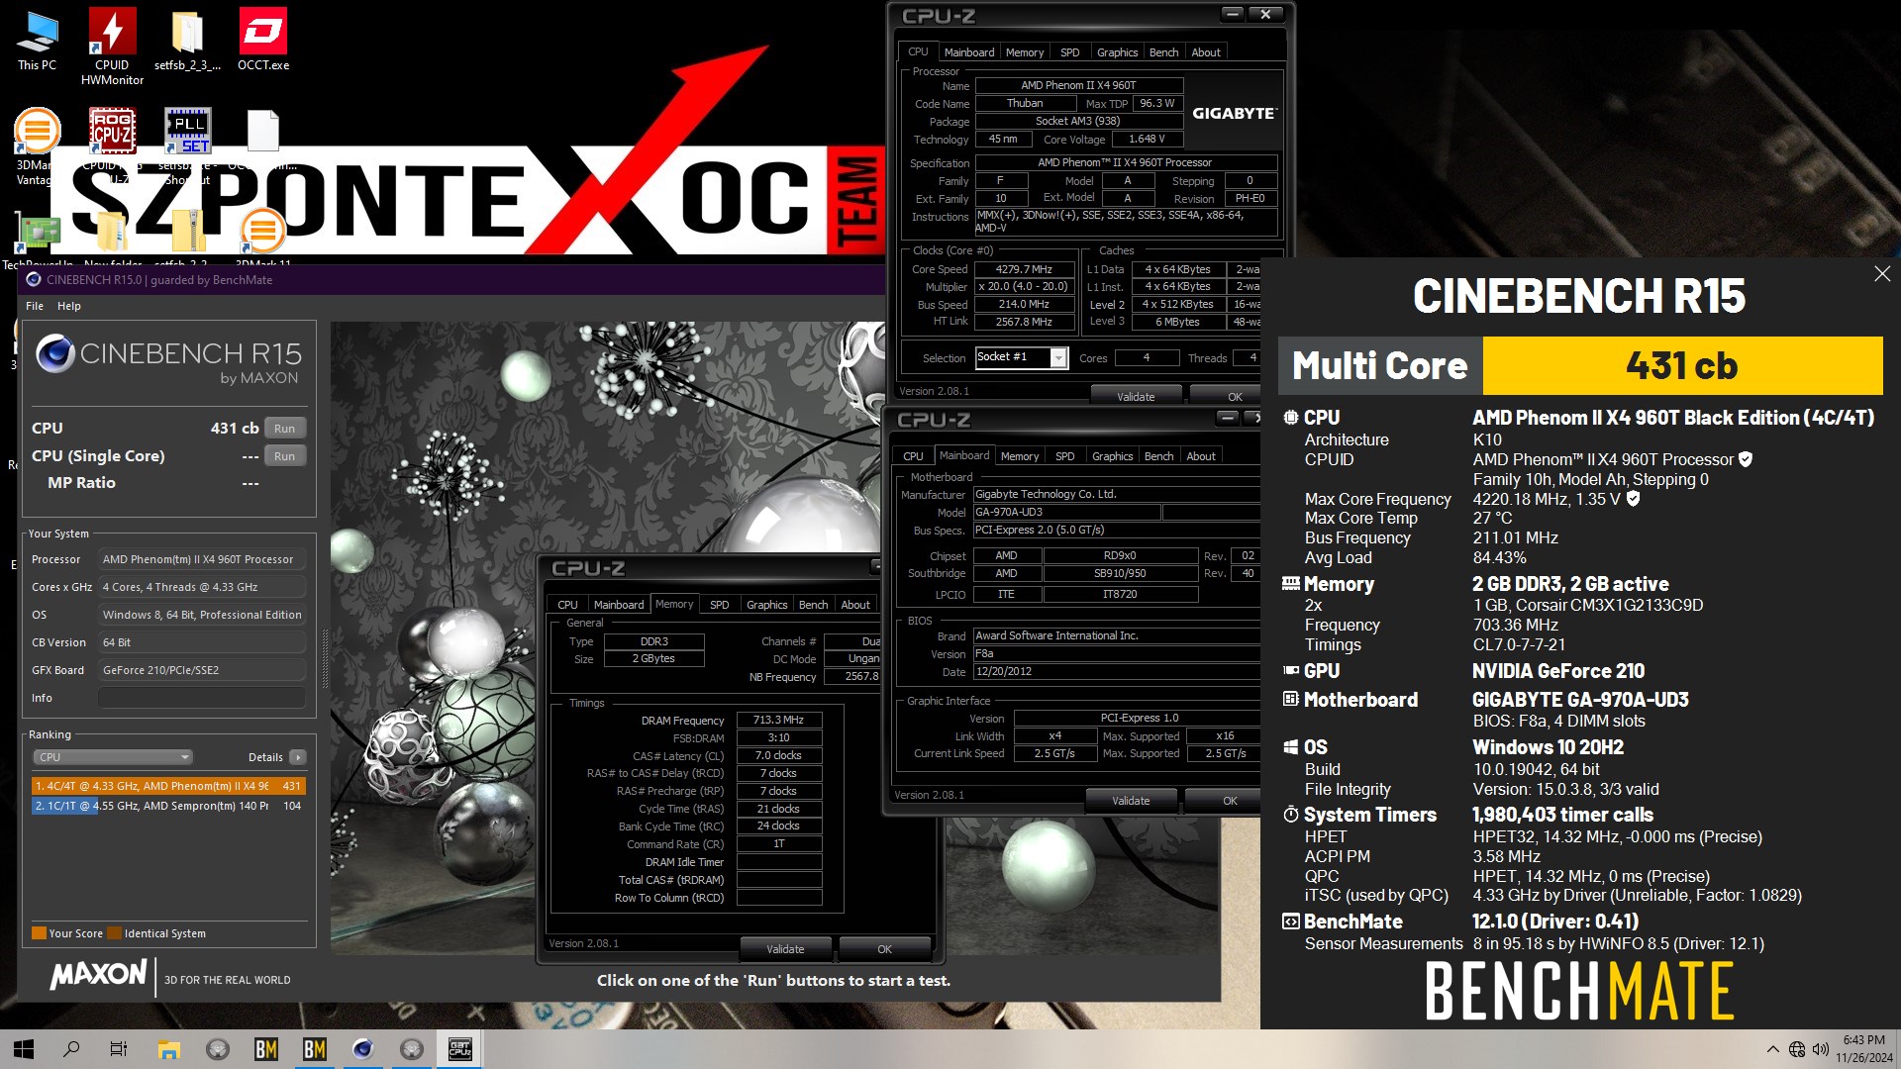
Task: Open network globe icon in the tray
Action: [x=1797, y=1049]
